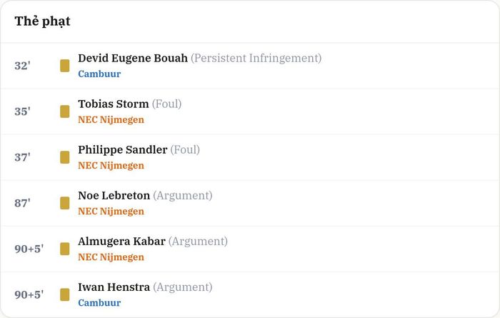Screen dimensions: 500x318
Task: Select player name Noe Lebreton
Action: point(114,196)
